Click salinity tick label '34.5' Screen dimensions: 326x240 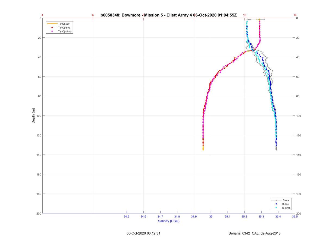[127, 217]
